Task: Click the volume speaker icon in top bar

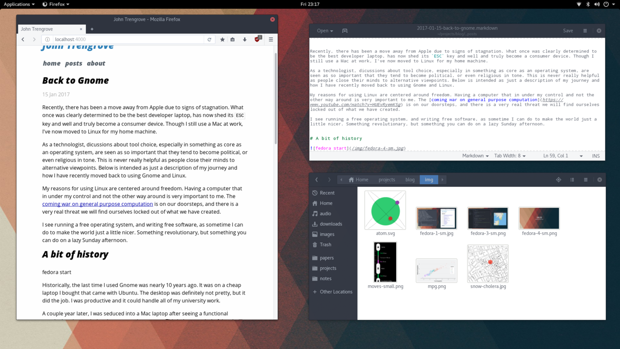Action: coord(597,4)
